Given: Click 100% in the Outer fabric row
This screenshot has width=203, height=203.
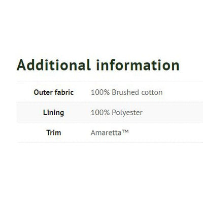Looking at the screenshot, I should (100, 92).
